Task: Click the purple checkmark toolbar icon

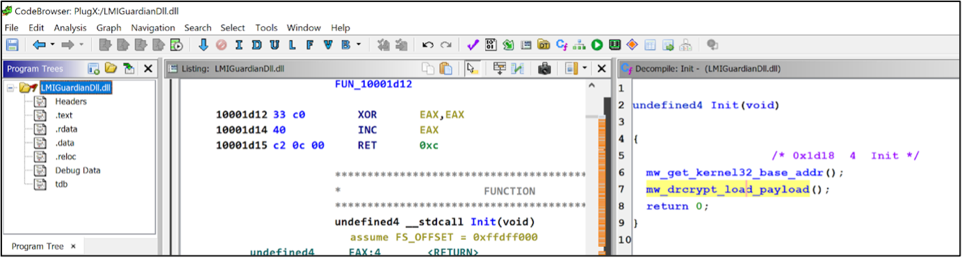Action: coord(473,45)
